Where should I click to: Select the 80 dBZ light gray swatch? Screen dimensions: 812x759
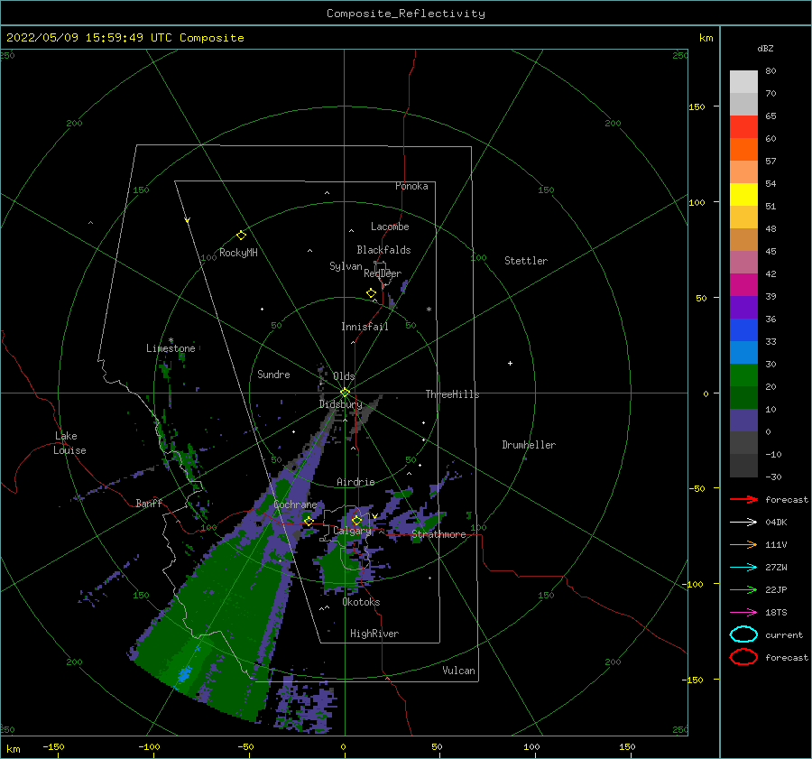pyautogui.click(x=743, y=82)
